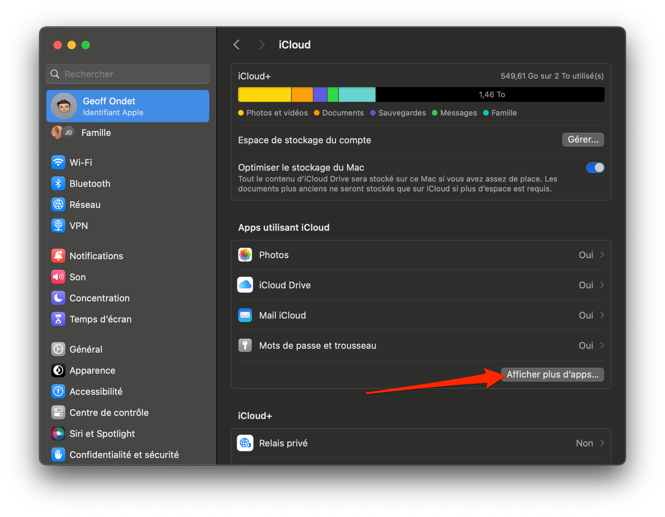Viewport: 665px width, 517px height.
Task: Click the Gérer... storage button
Action: [x=583, y=139]
